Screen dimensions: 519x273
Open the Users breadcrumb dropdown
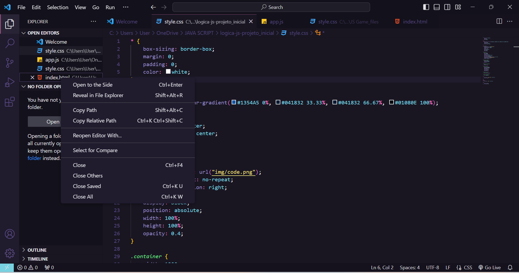127,33
